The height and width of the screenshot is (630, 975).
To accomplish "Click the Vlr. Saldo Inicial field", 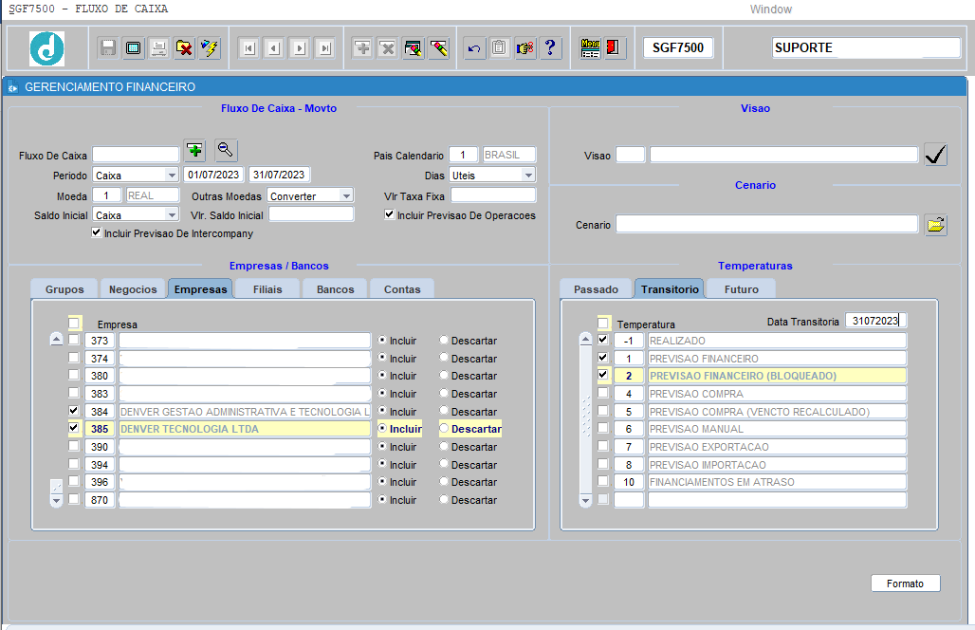I will [311, 214].
